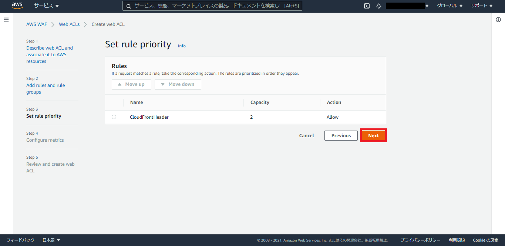Select the CloudFrontHeader rule radio button

(114, 117)
